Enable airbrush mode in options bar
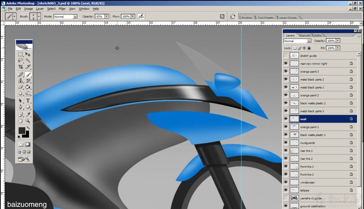 pyautogui.click(x=141, y=16)
